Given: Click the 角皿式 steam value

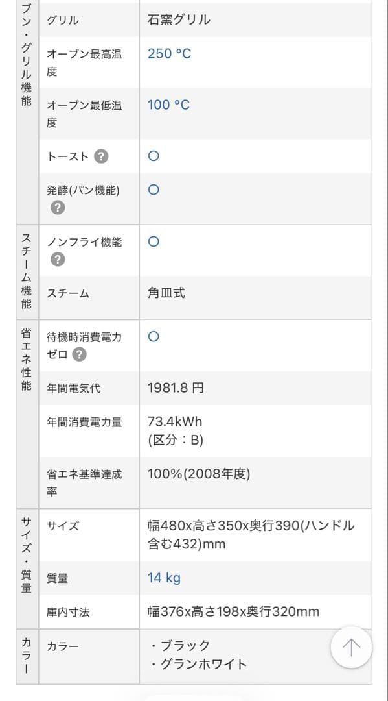Looking at the screenshot, I should pos(165,292).
